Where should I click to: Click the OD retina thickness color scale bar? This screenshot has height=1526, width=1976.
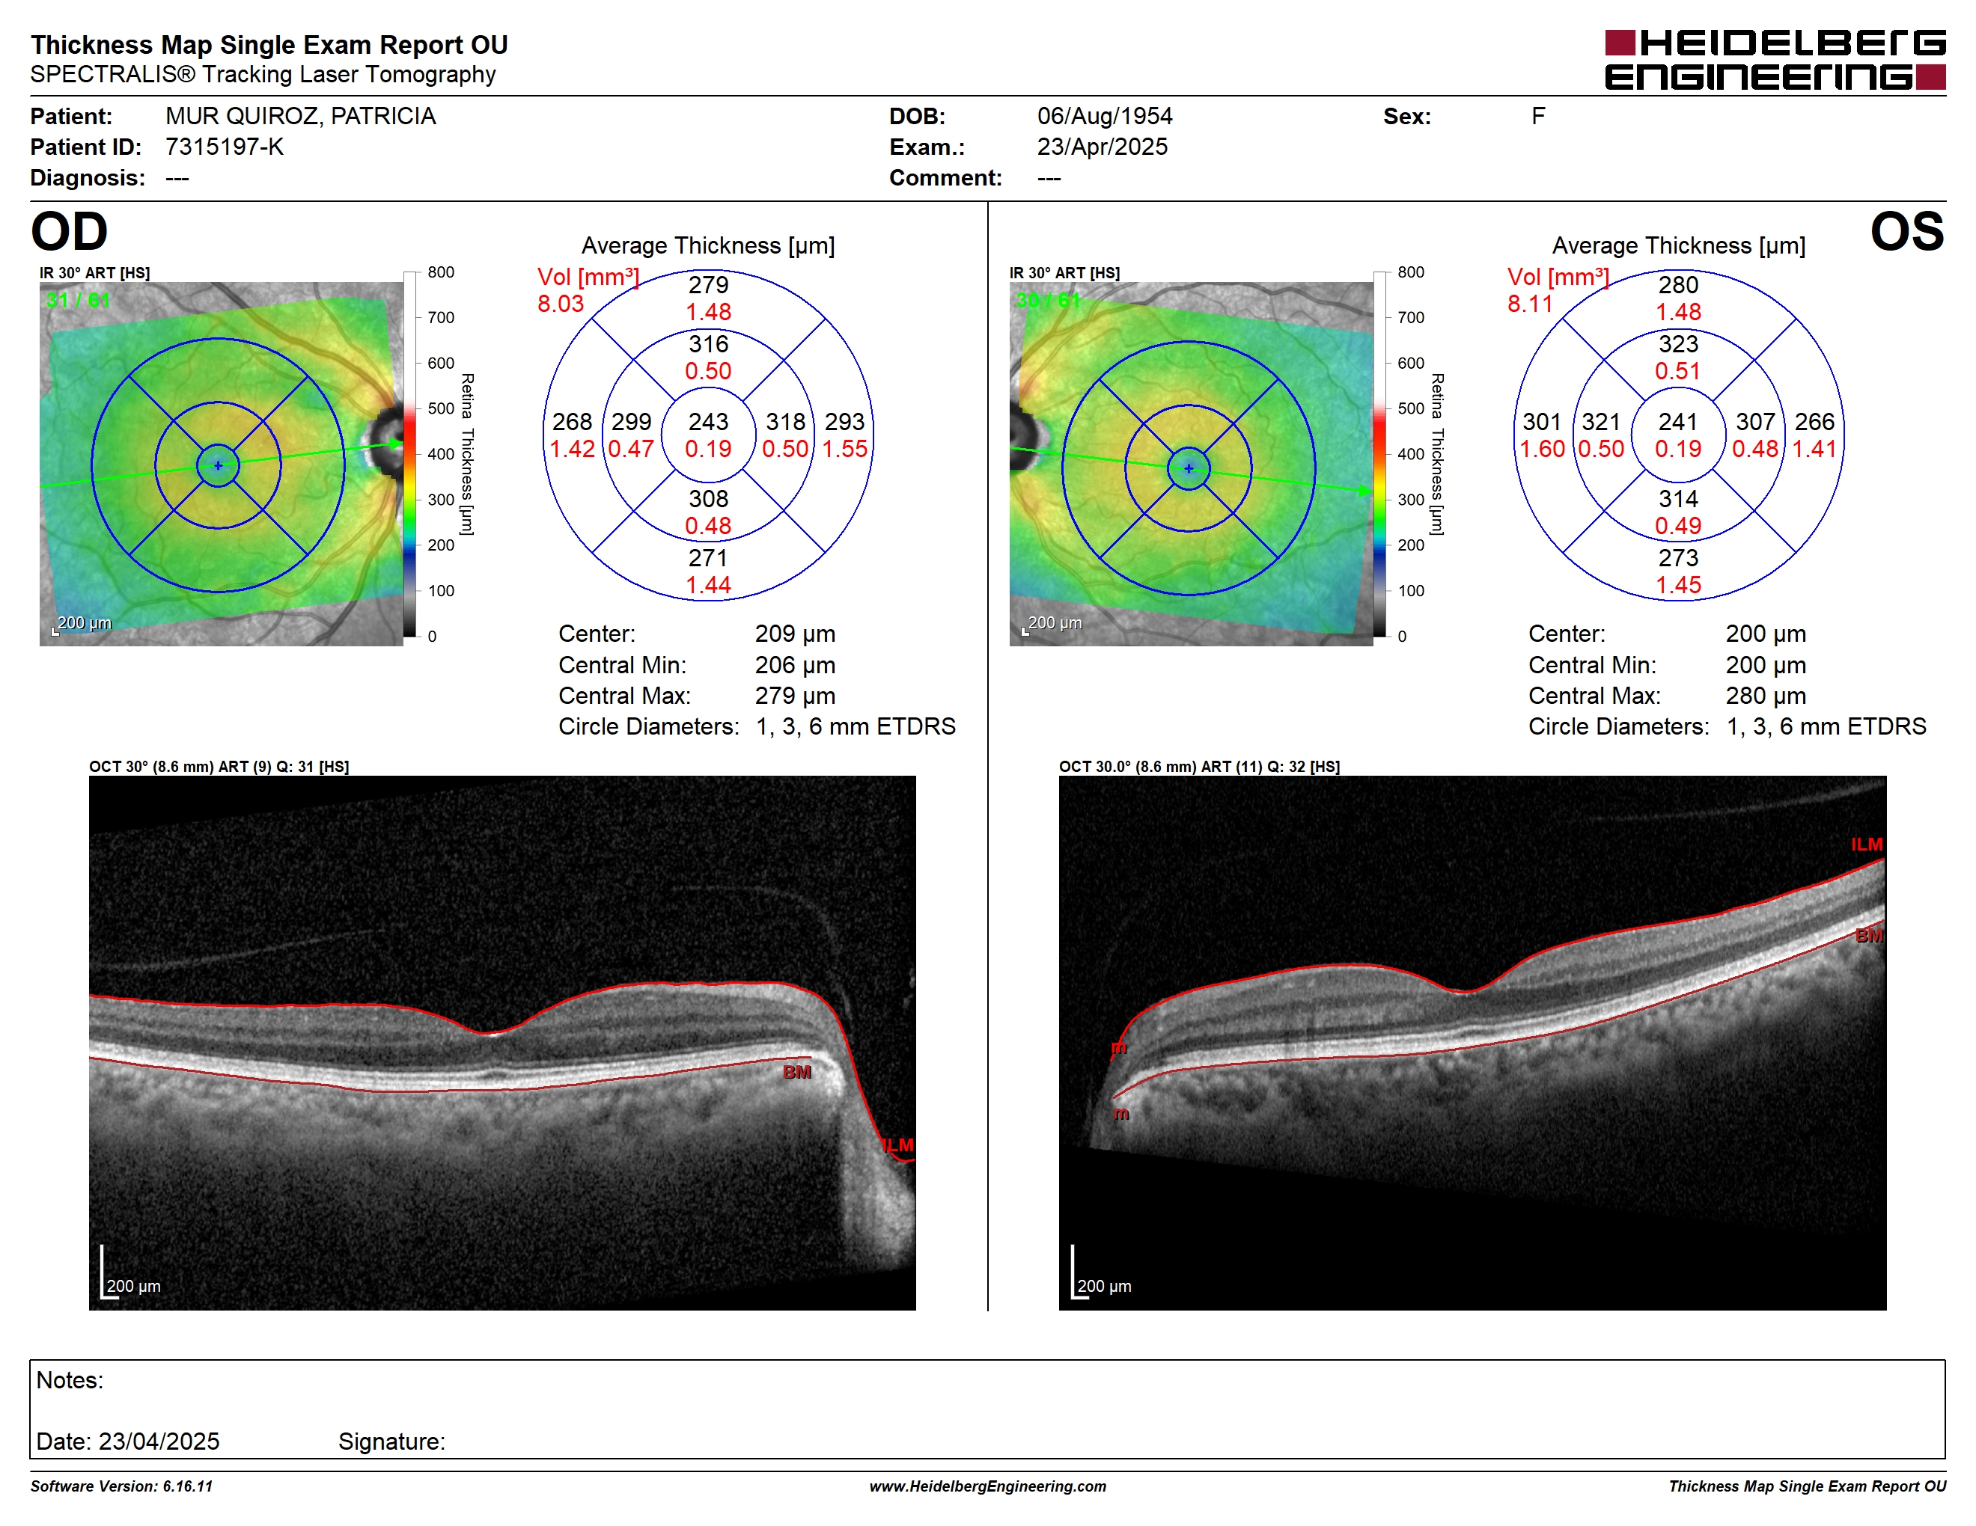(x=410, y=454)
